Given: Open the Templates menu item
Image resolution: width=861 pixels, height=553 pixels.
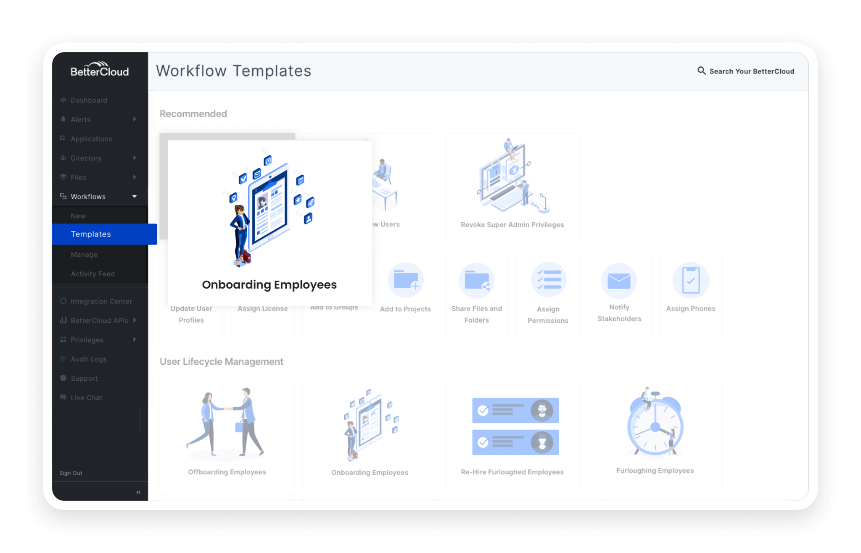Looking at the screenshot, I should click(x=91, y=234).
